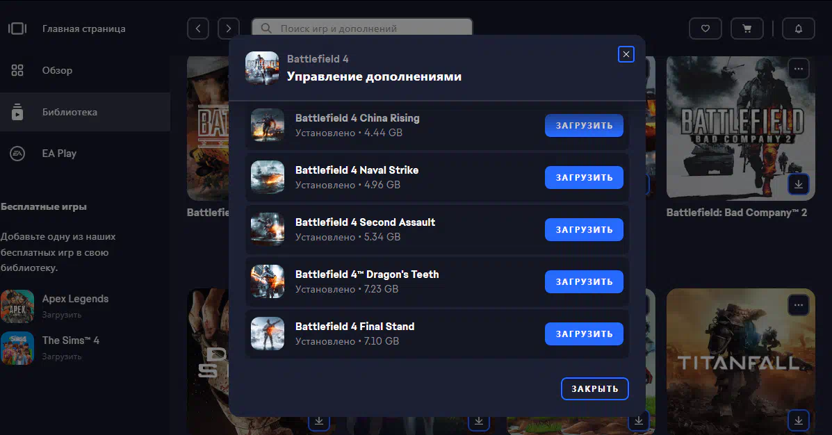Close the add-ons dialog with X icon
This screenshot has width=832, height=435.
[x=626, y=54]
